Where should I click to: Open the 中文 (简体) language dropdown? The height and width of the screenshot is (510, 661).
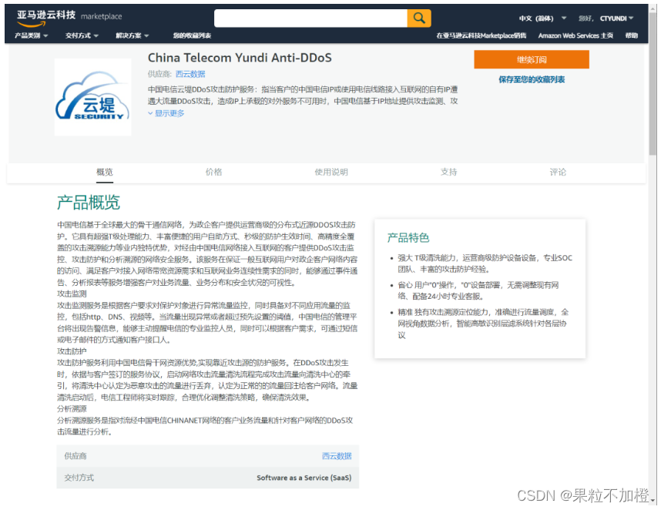pos(542,18)
